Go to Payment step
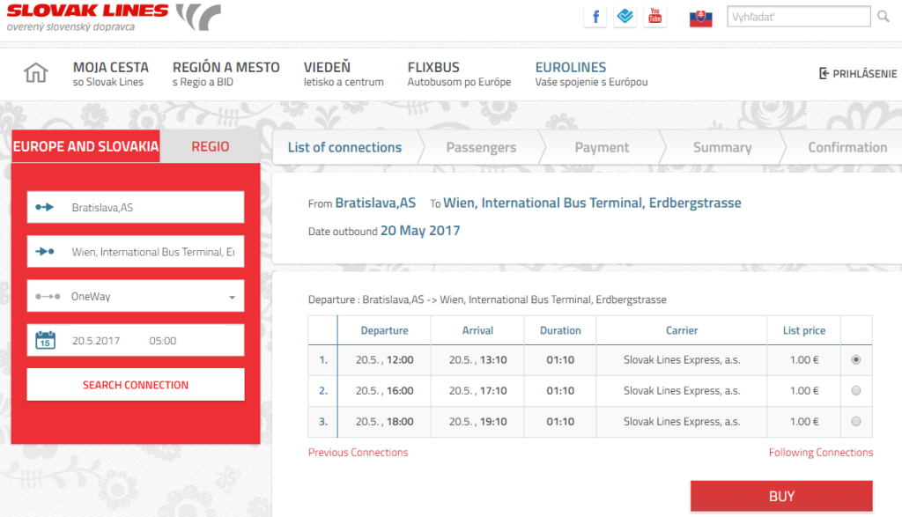The image size is (902, 517). tap(602, 147)
